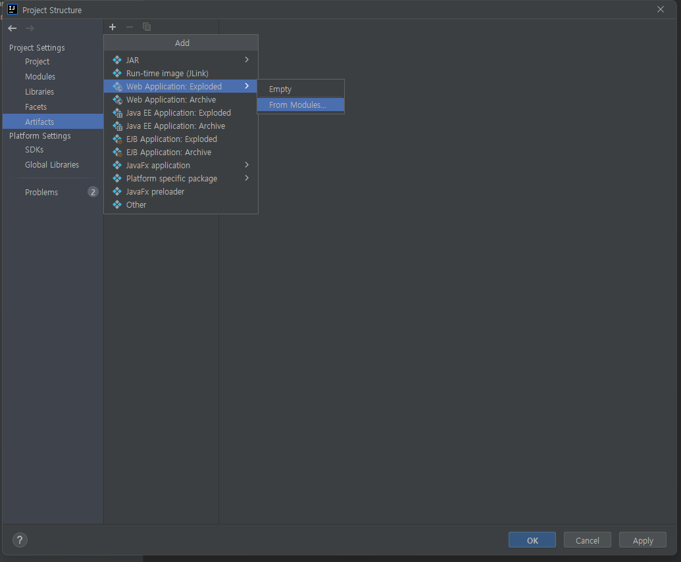Select Platform specific package entry

(x=181, y=178)
